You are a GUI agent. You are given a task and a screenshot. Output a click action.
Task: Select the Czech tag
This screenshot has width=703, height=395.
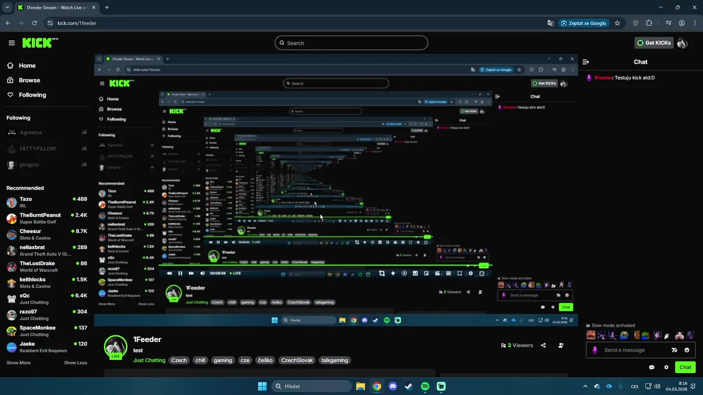[x=179, y=360]
